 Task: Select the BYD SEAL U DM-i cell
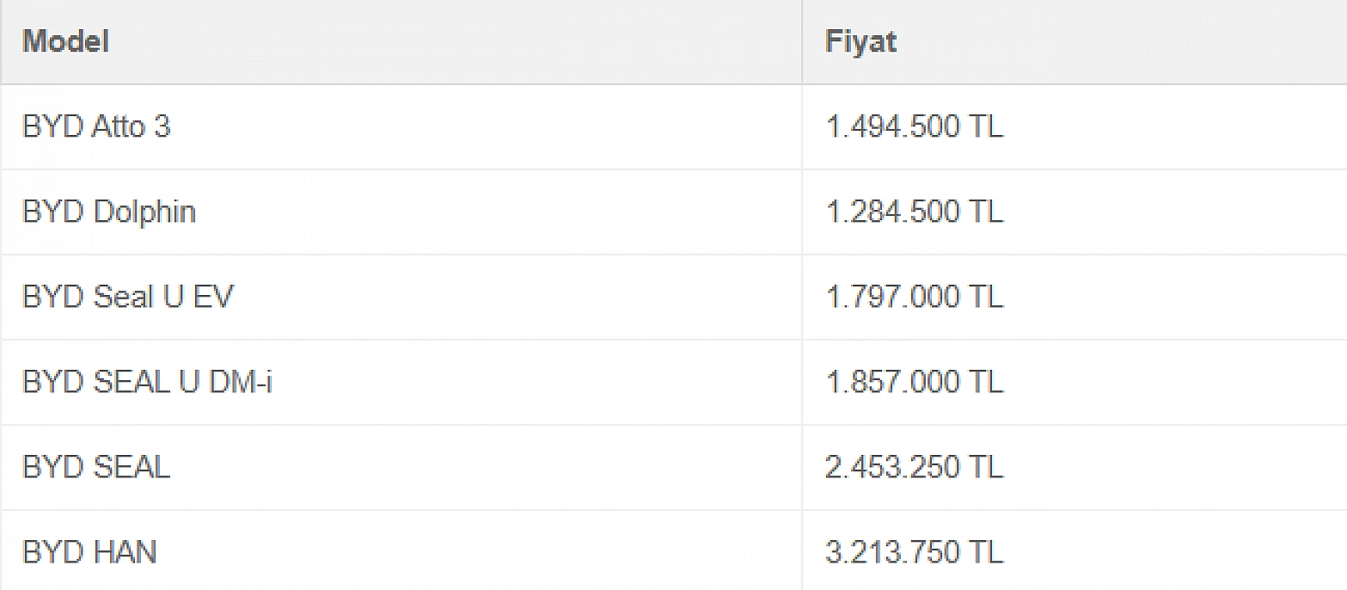click(401, 383)
